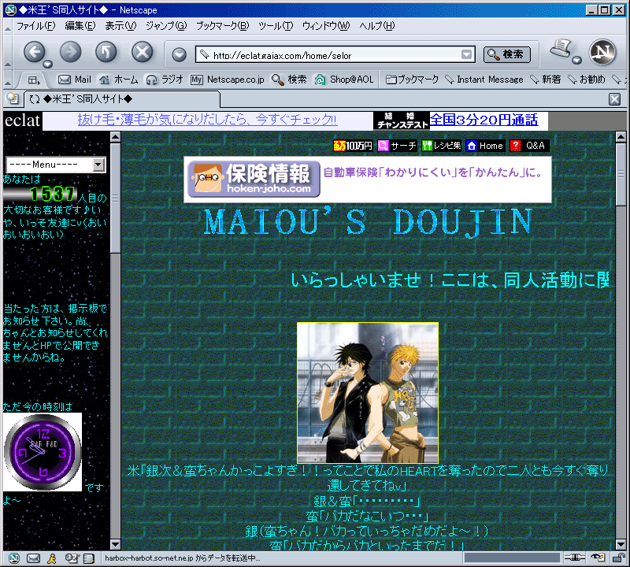Open the ブックマーク folder in personal toolbar
Screen dimensions: 630x567
[x=412, y=80]
